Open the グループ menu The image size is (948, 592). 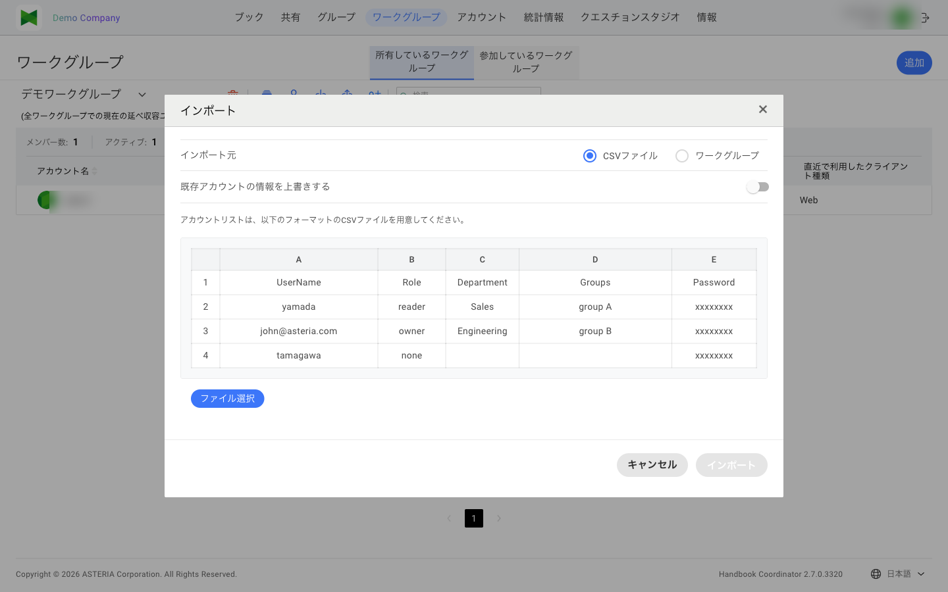click(x=336, y=17)
